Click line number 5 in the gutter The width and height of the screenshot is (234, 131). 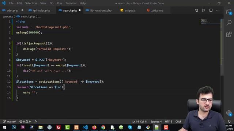(10, 43)
